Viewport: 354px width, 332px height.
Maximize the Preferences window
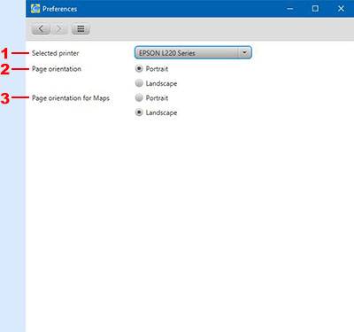pos(315,9)
